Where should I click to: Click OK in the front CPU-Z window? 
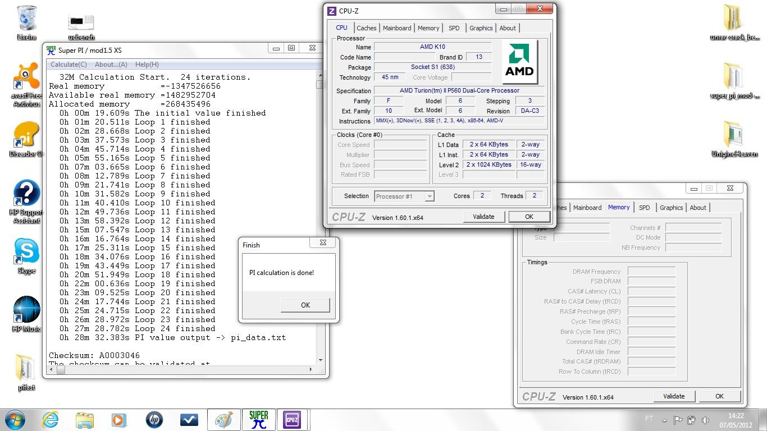click(529, 217)
